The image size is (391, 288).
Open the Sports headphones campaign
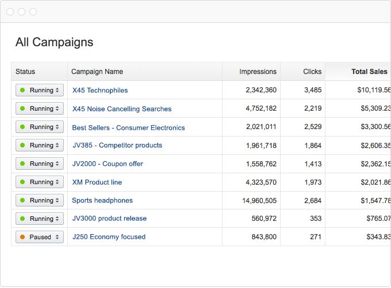[x=102, y=200]
